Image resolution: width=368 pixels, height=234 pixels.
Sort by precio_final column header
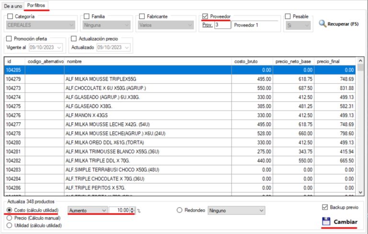pos(335,61)
